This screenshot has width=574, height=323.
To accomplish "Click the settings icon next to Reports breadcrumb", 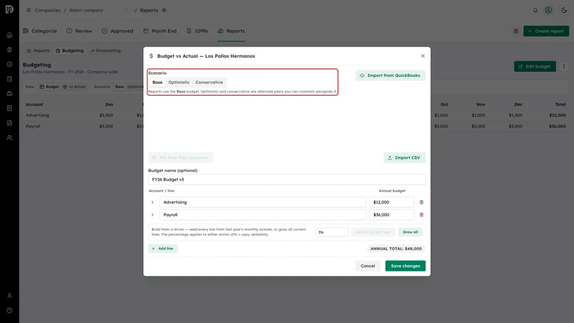I will click(164, 10).
